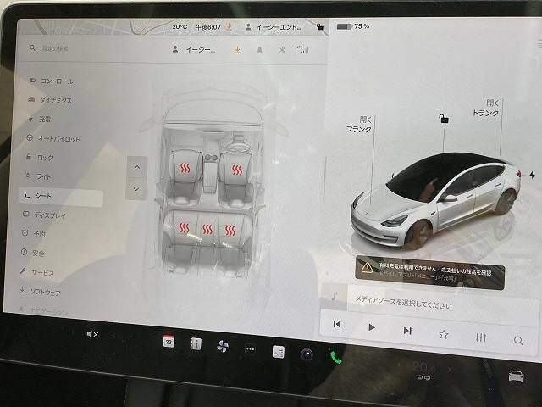Select オートパイロット in the sidebar

click(x=59, y=138)
